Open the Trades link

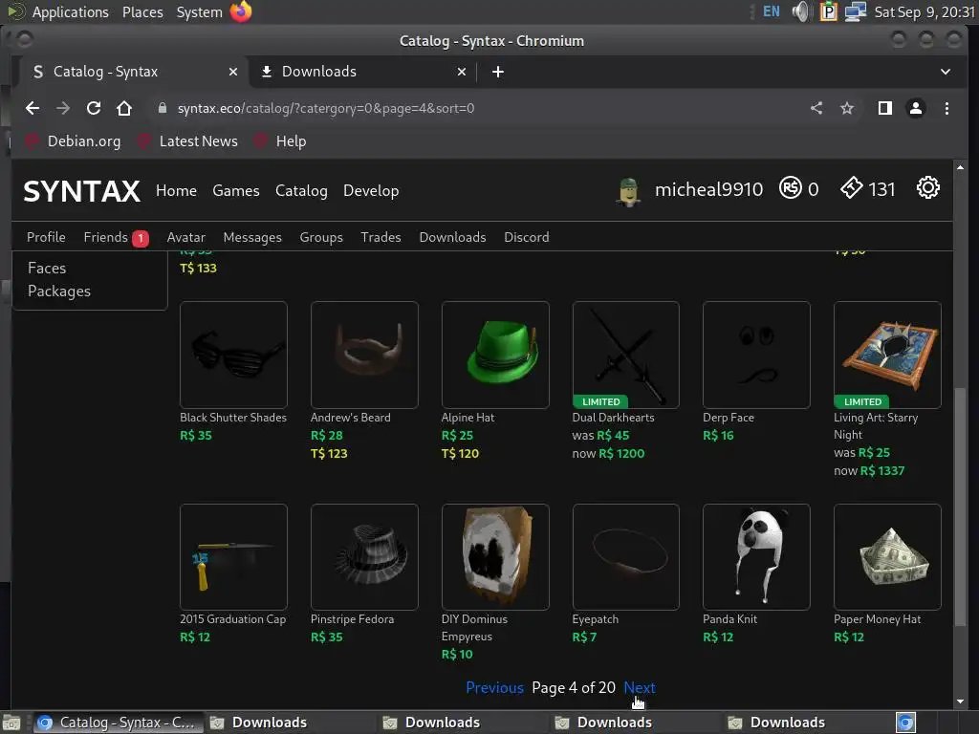[x=381, y=237]
